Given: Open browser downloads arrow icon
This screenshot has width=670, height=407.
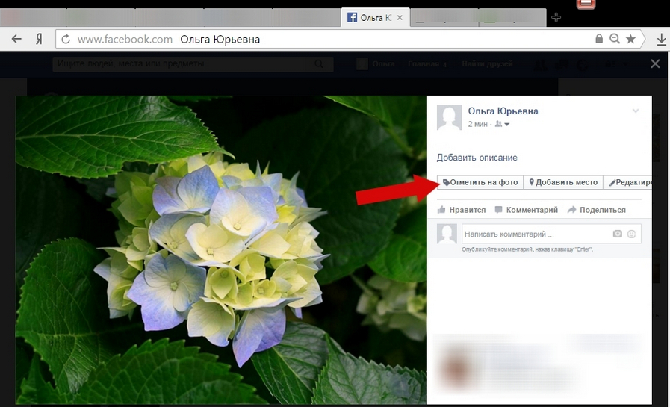Looking at the screenshot, I should pyautogui.click(x=661, y=40).
